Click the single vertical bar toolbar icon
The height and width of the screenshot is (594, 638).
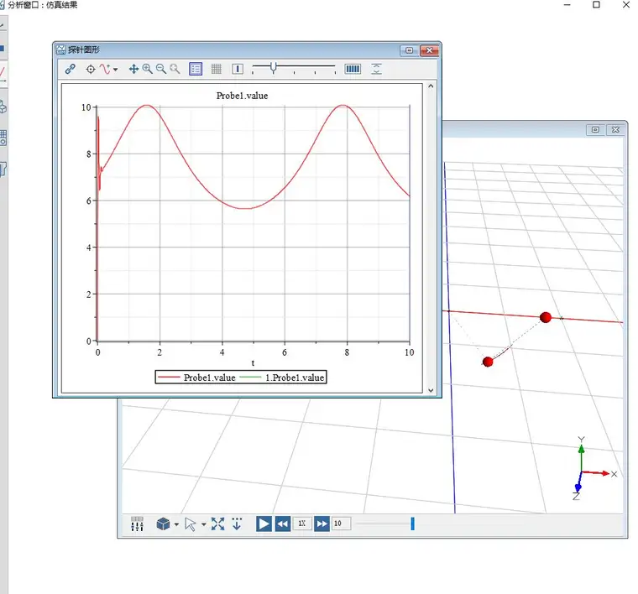(238, 69)
